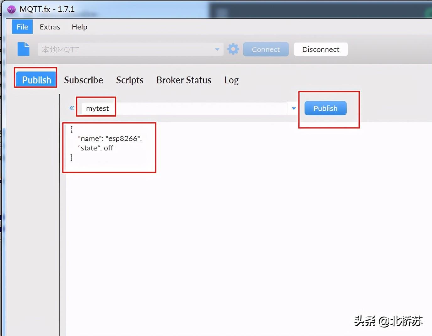Focus the mytest topic input field
The height and width of the screenshot is (336, 432).
click(184, 108)
